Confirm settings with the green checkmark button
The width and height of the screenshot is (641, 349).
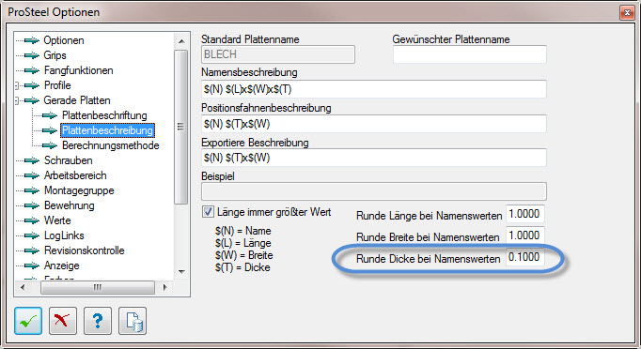tap(28, 321)
